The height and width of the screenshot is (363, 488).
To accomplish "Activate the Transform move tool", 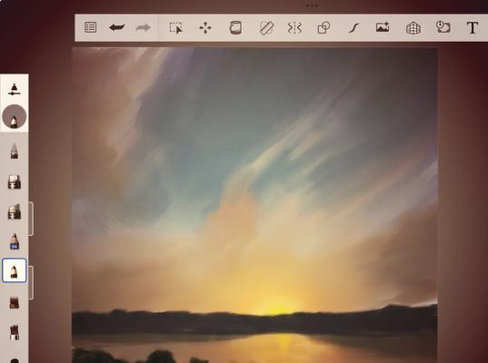I will click(205, 27).
